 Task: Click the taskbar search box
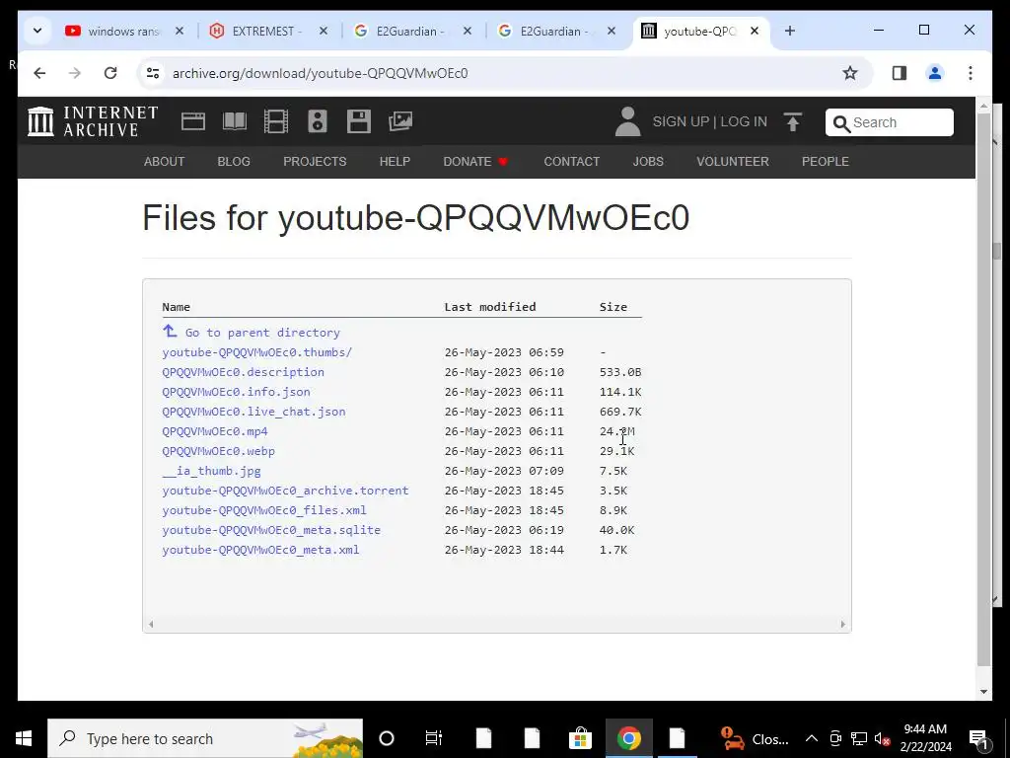(205, 738)
